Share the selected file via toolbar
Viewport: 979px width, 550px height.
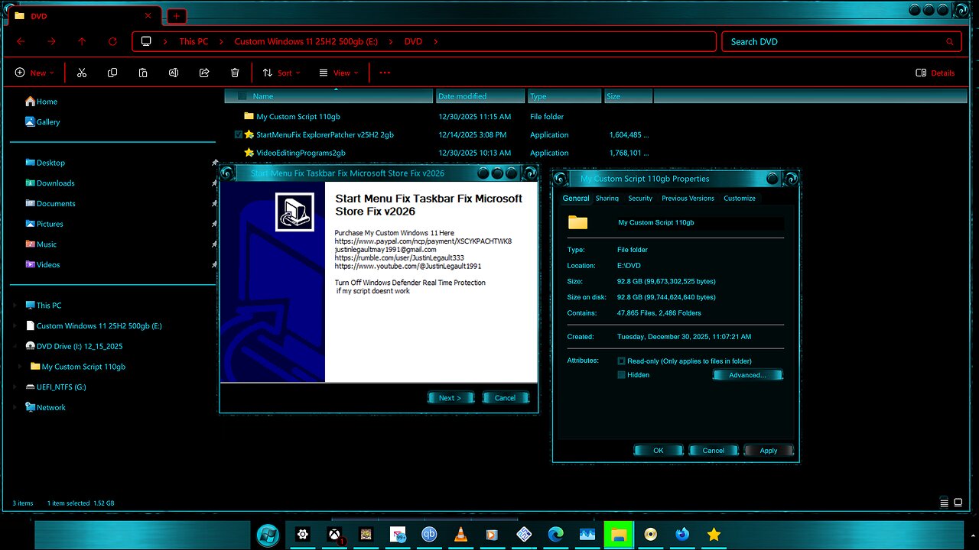204,73
